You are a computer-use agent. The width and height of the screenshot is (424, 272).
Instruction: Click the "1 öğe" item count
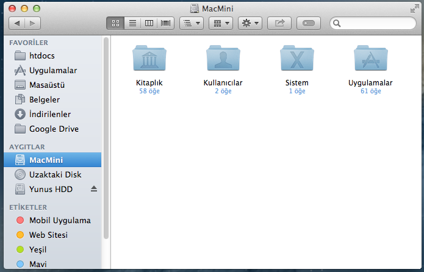(297, 91)
